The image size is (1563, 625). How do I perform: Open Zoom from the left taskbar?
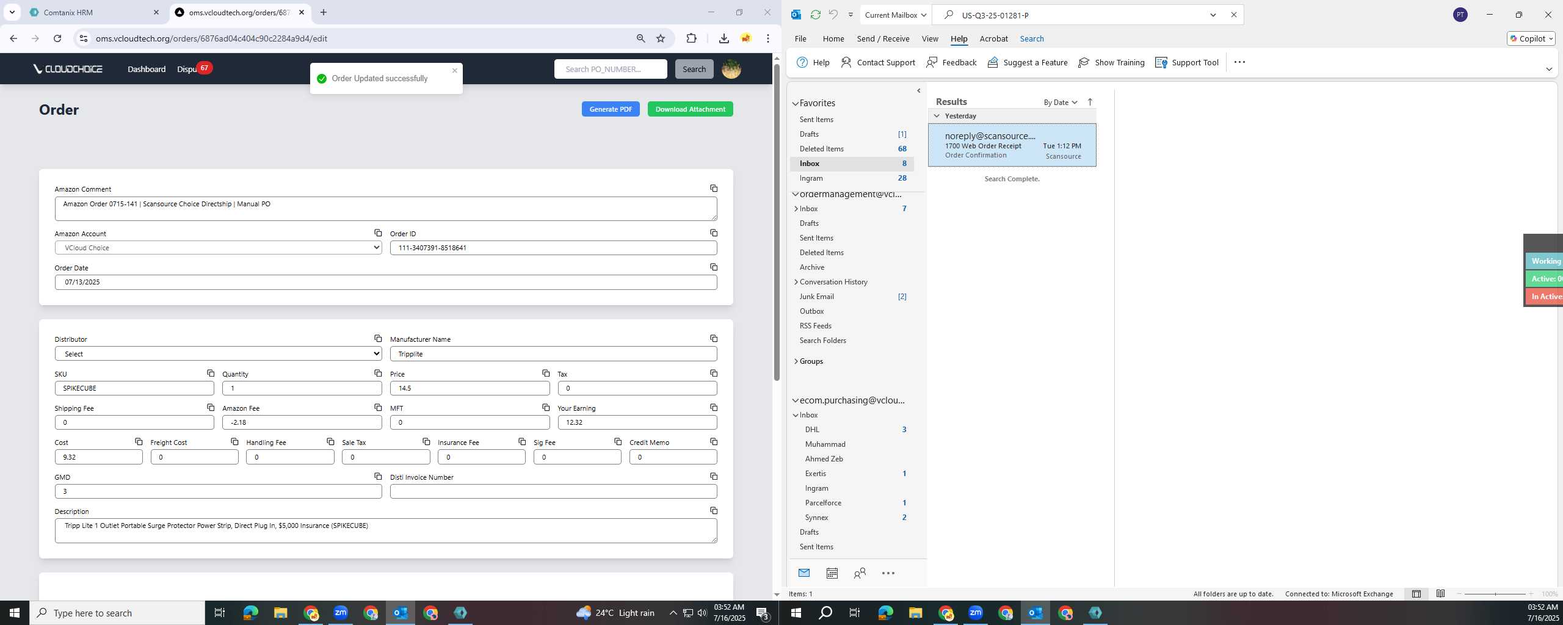tap(341, 613)
